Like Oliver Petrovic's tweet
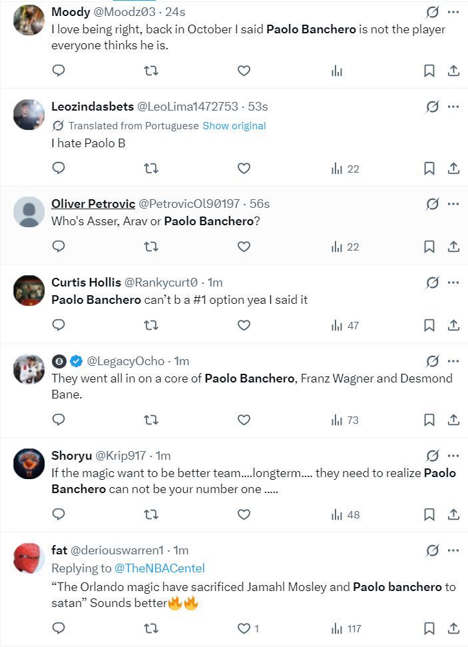The image size is (468, 647). pos(244,247)
